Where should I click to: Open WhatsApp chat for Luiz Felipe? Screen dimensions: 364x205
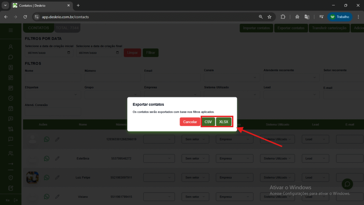point(47,177)
